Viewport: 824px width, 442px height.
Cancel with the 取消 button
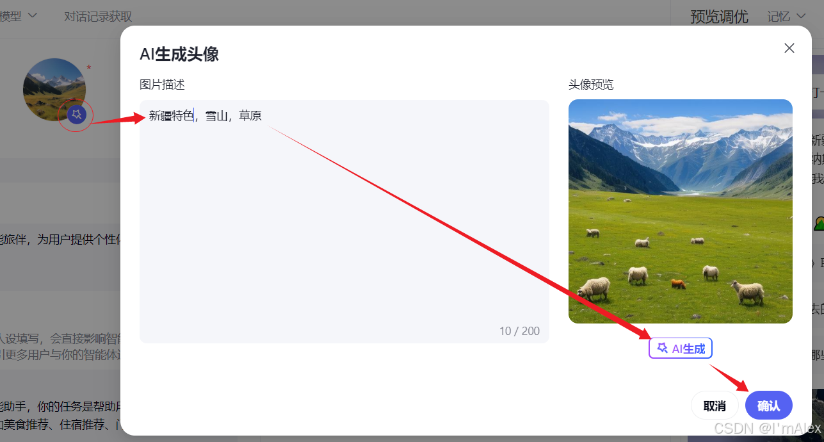(715, 405)
